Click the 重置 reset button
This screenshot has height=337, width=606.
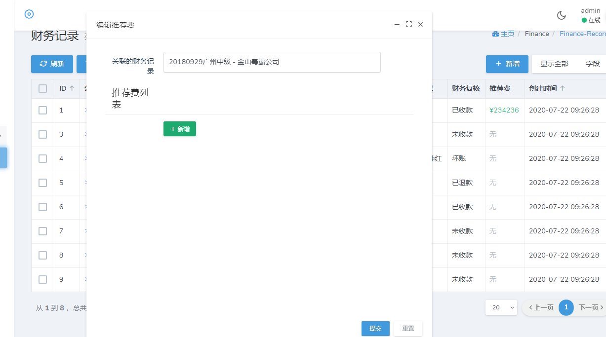408,329
